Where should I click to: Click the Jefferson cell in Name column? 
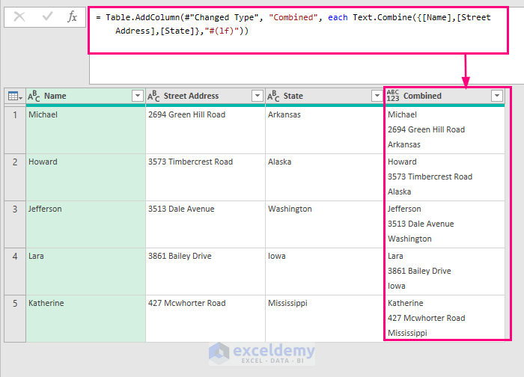[86, 224]
